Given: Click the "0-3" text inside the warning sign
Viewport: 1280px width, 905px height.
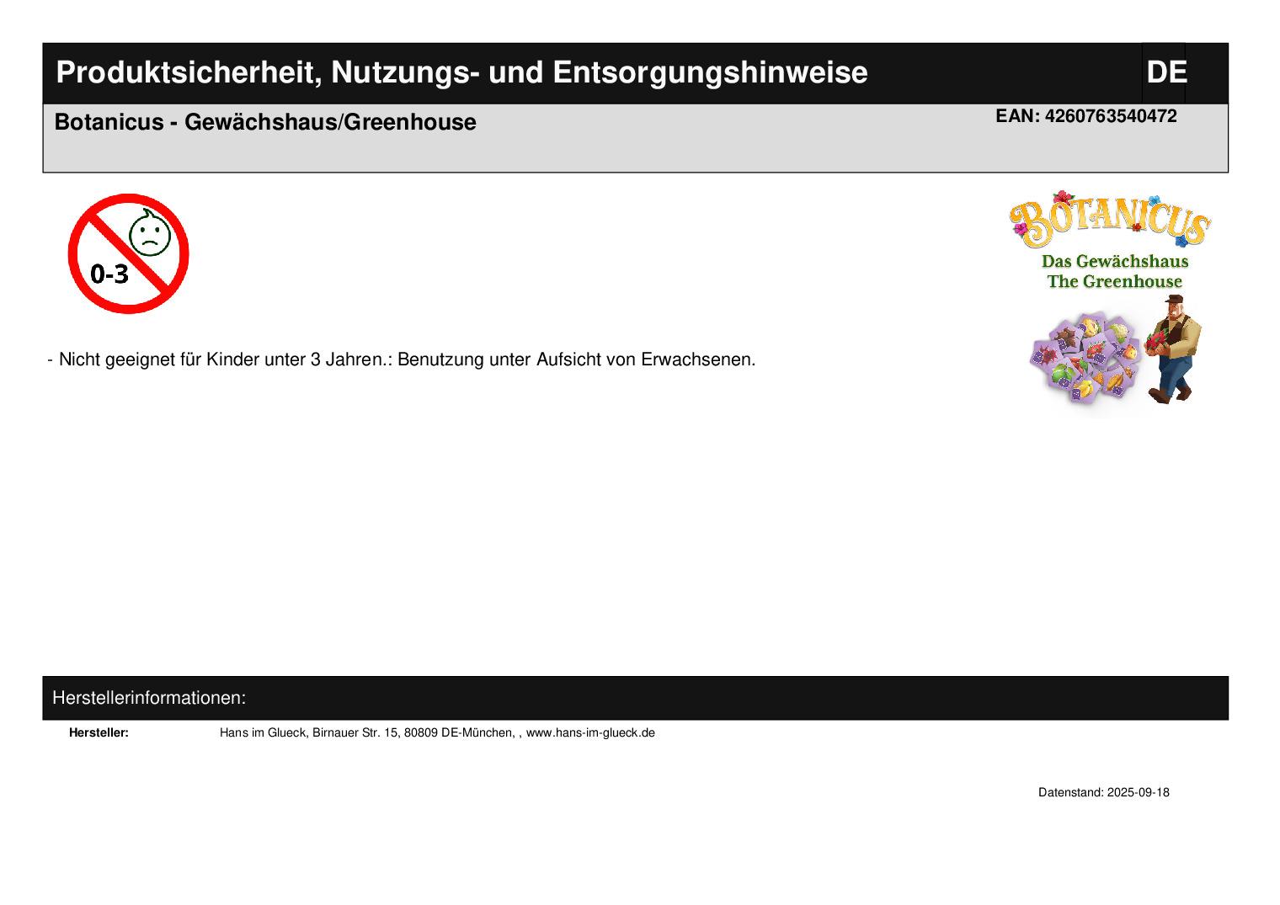Looking at the screenshot, I should pos(109,274).
